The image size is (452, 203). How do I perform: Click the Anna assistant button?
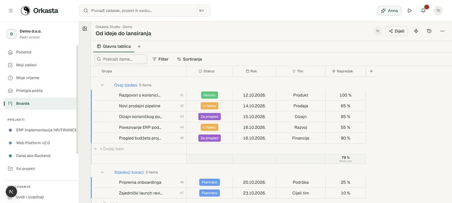click(x=389, y=11)
